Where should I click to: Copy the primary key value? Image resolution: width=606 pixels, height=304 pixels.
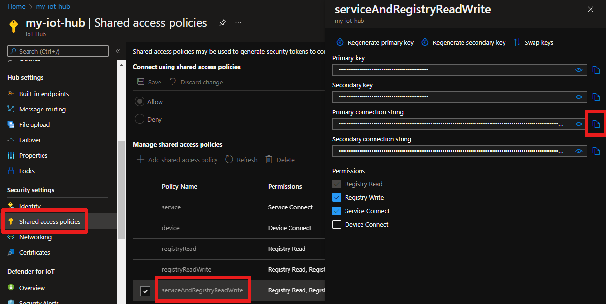coord(596,70)
